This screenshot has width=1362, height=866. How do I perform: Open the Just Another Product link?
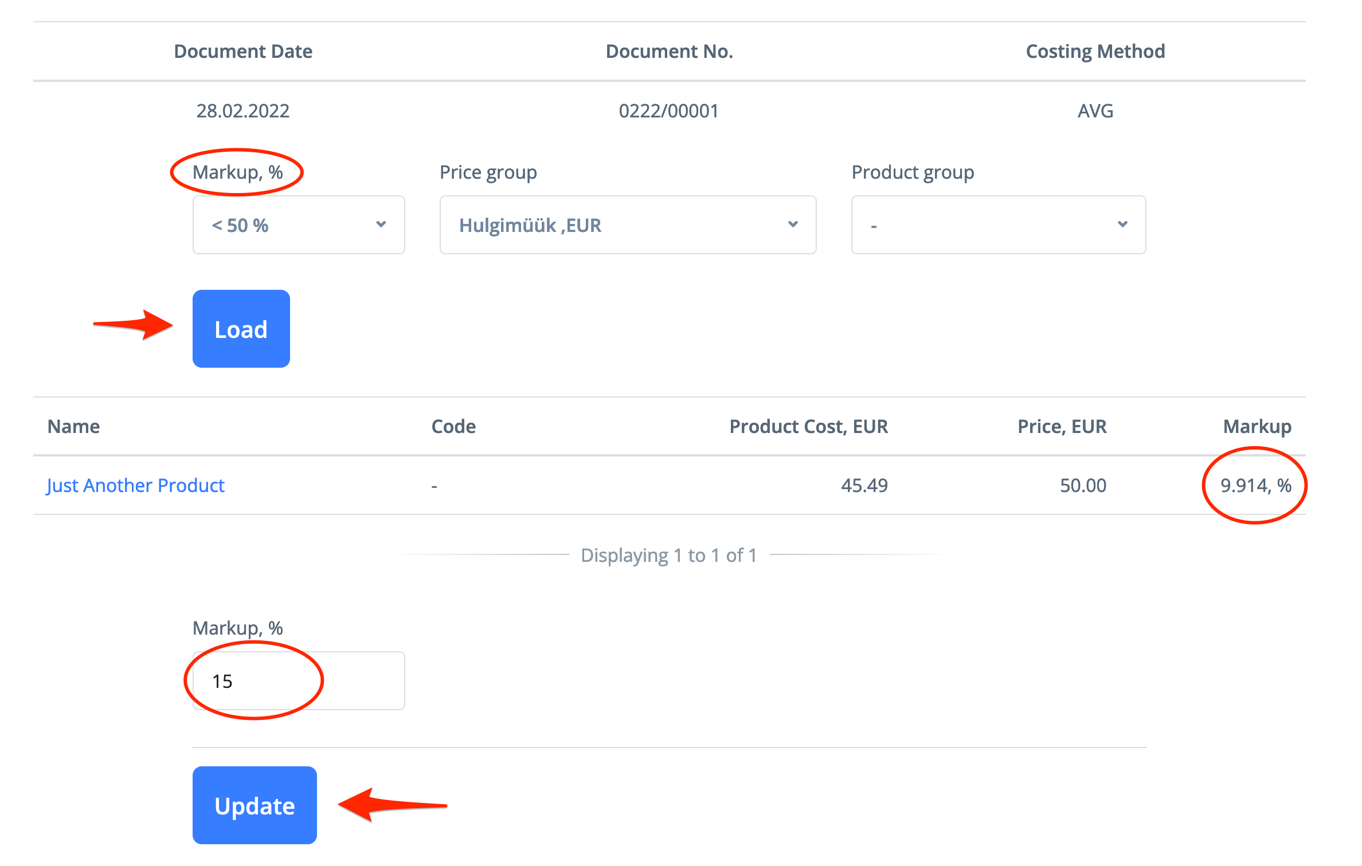[x=135, y=486]
